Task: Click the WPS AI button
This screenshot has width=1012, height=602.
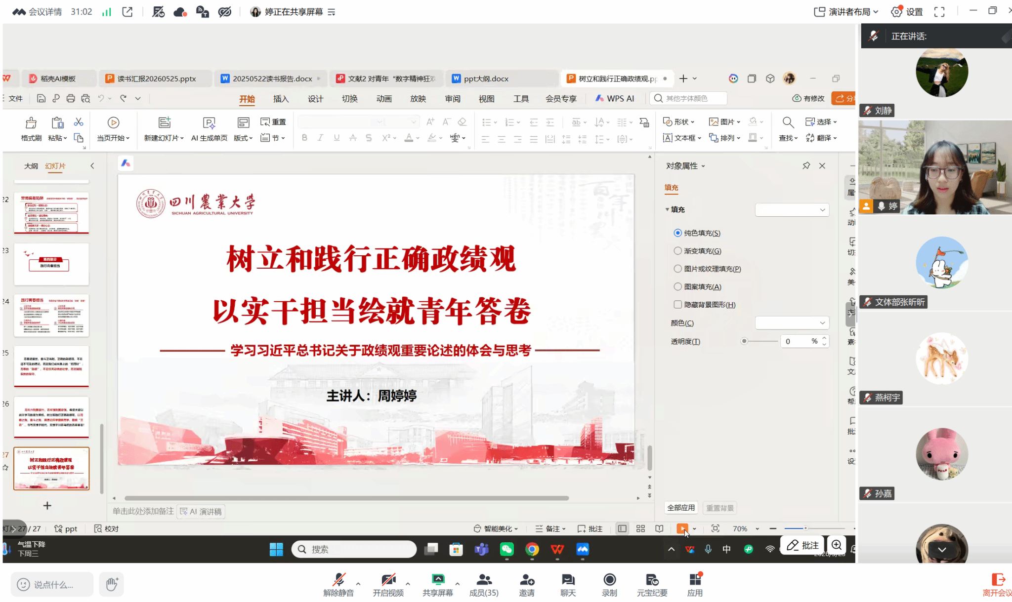Action: tap(615, 99)
